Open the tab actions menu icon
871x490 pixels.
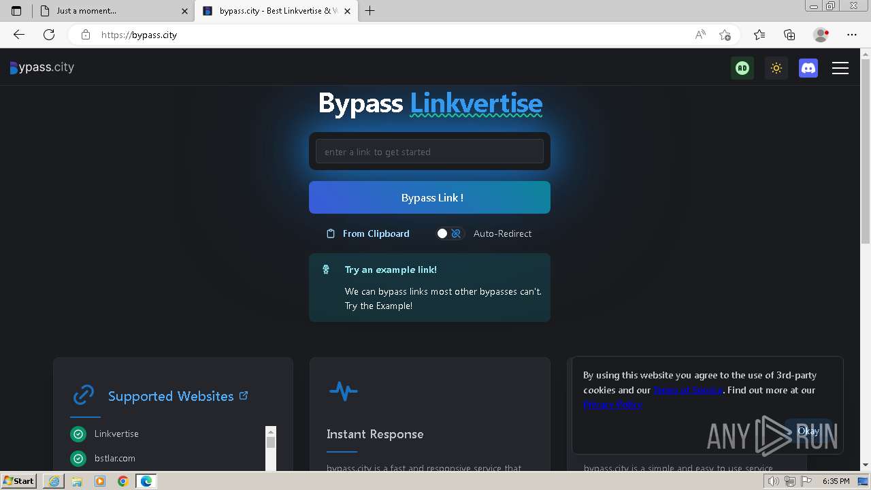click(16, 11)
